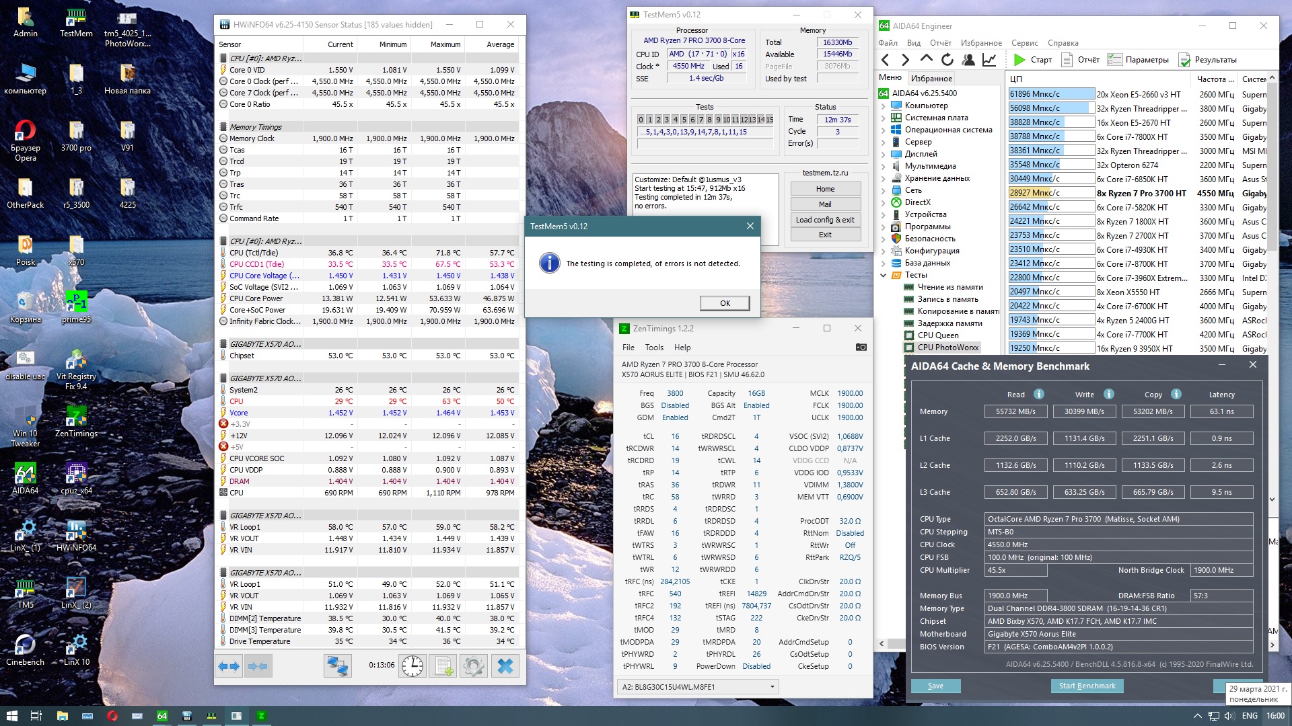The image size is (1292, 726).
Task: Expand the Системная плата tree node
Action: tap(884, 118)
